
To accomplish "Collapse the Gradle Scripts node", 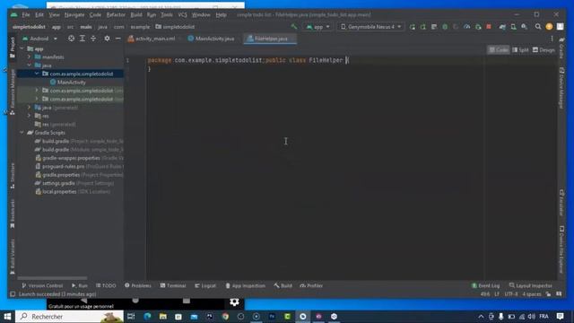I will point(22,133).
